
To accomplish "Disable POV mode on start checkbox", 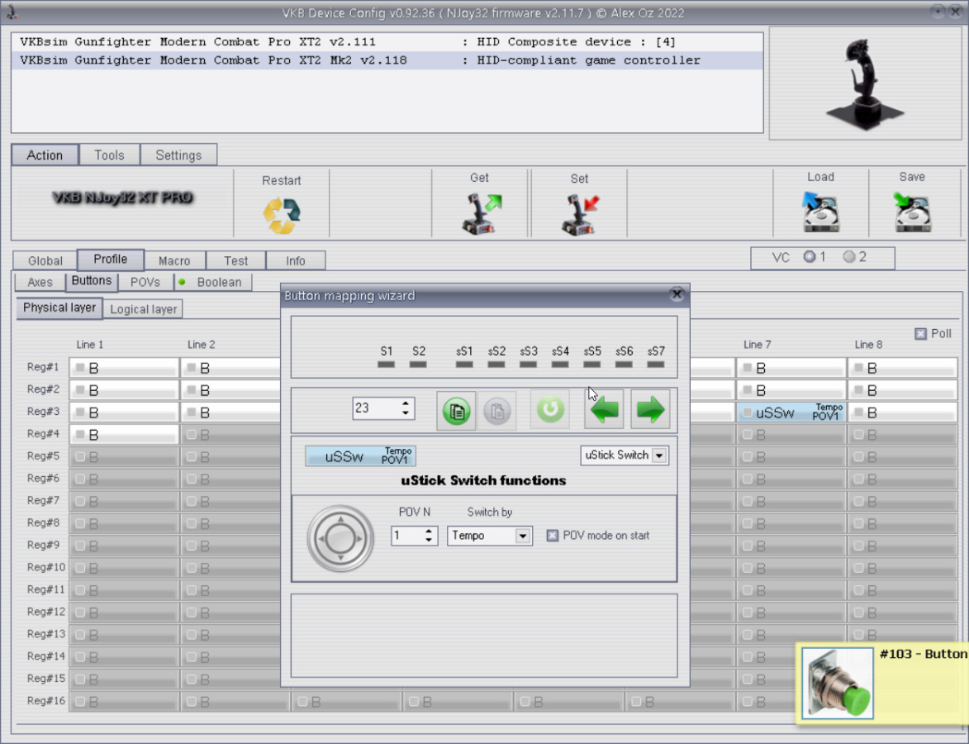I will 553,536.
